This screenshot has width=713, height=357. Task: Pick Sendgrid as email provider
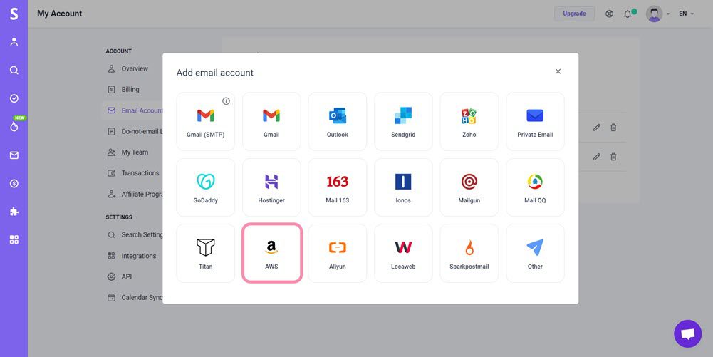pos(403,121)
